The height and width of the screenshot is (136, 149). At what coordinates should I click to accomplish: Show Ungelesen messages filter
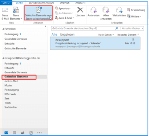(67, 35)
